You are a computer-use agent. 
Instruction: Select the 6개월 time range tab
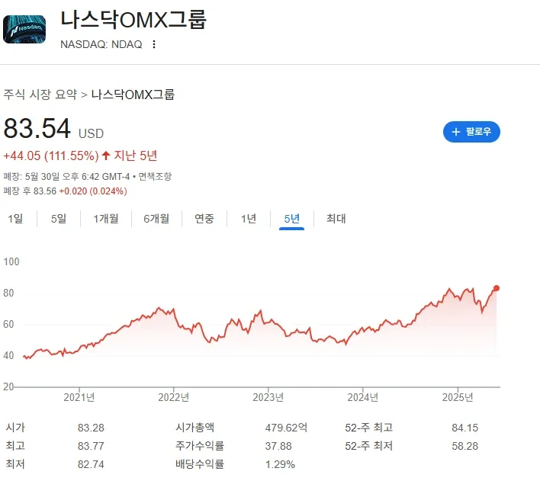(x=156, y=218)
